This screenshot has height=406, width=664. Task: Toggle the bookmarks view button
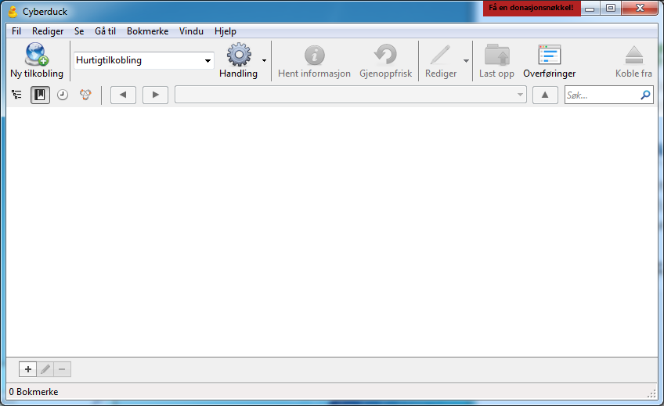[40, 95]
